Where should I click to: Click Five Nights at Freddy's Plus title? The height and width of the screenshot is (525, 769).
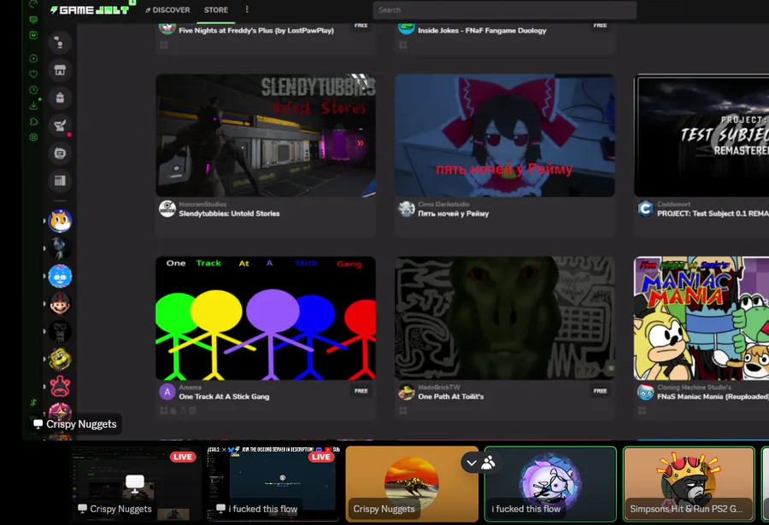pyautogui.click(x=256, y=31)
